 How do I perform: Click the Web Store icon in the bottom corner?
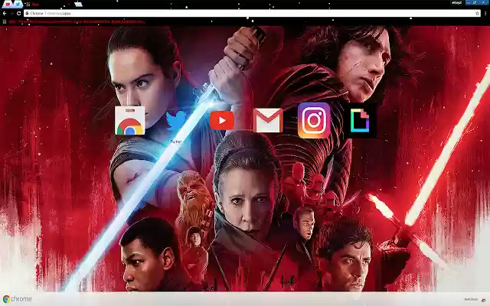[484, 300]
